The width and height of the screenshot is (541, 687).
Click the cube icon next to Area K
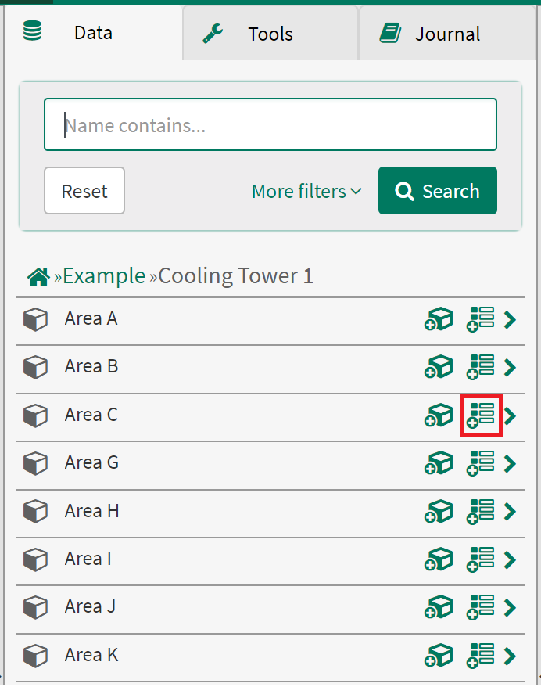(439, 655)
